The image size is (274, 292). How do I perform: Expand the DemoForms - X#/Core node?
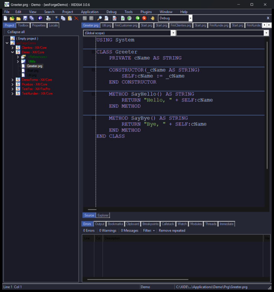point(13,80)
